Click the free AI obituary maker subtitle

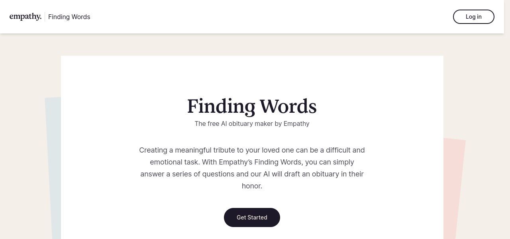point(252,124)
